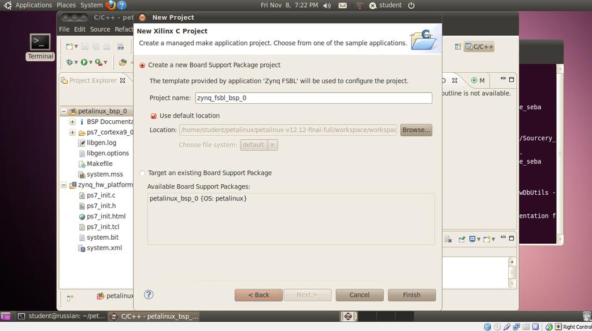Click the VirtualBox hard disk status icon
This screenshot has width=592, height=331.
pos(487,327)
